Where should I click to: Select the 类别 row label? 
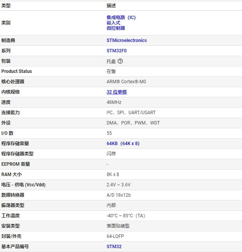[6, 23]
